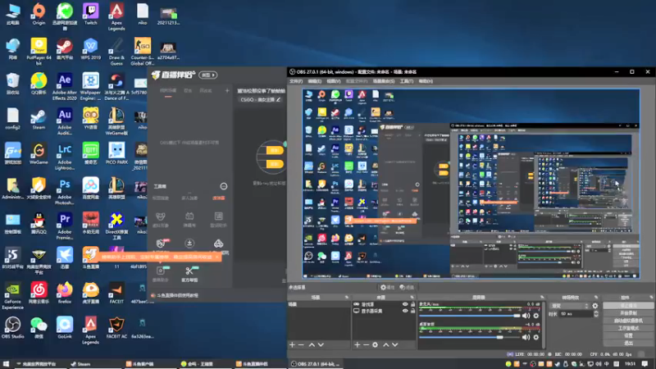Open desktop audio channel settings gear

tap(536, 337)
